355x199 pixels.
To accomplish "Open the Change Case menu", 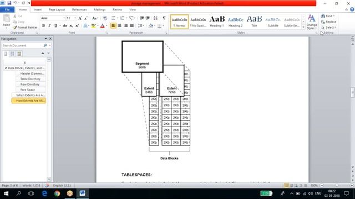I will pyautogui.click(x=95, y=18).
